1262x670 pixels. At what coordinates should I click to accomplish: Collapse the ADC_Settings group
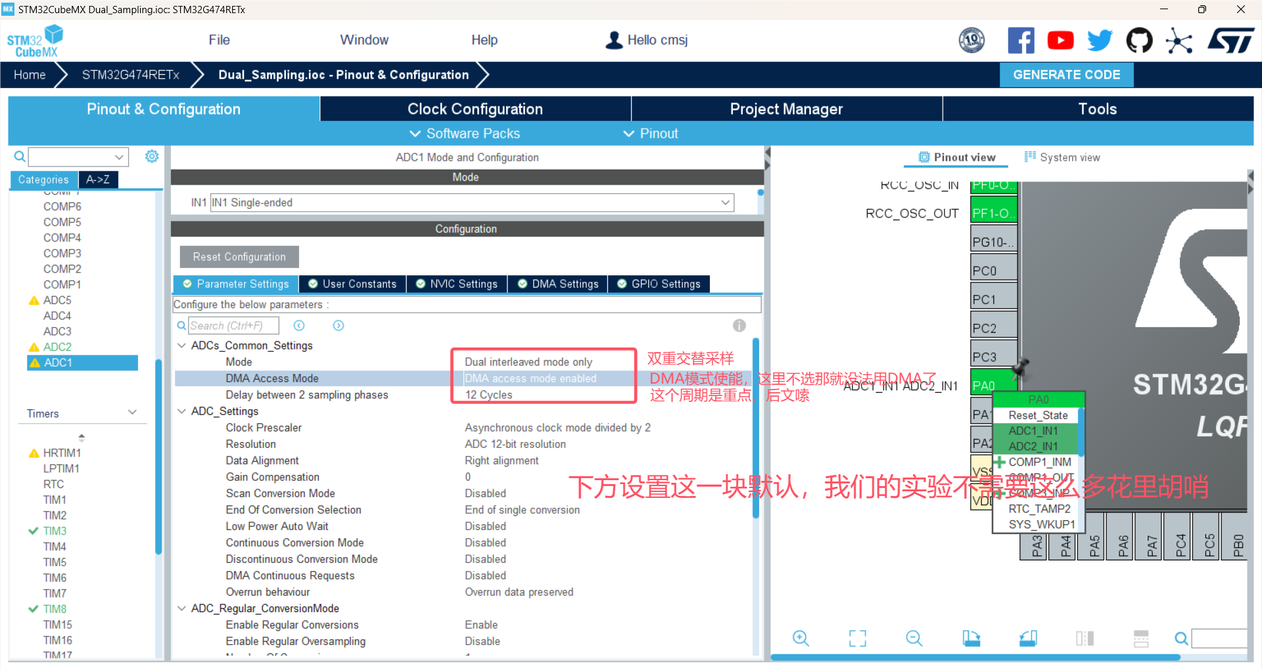coord(182,411)
